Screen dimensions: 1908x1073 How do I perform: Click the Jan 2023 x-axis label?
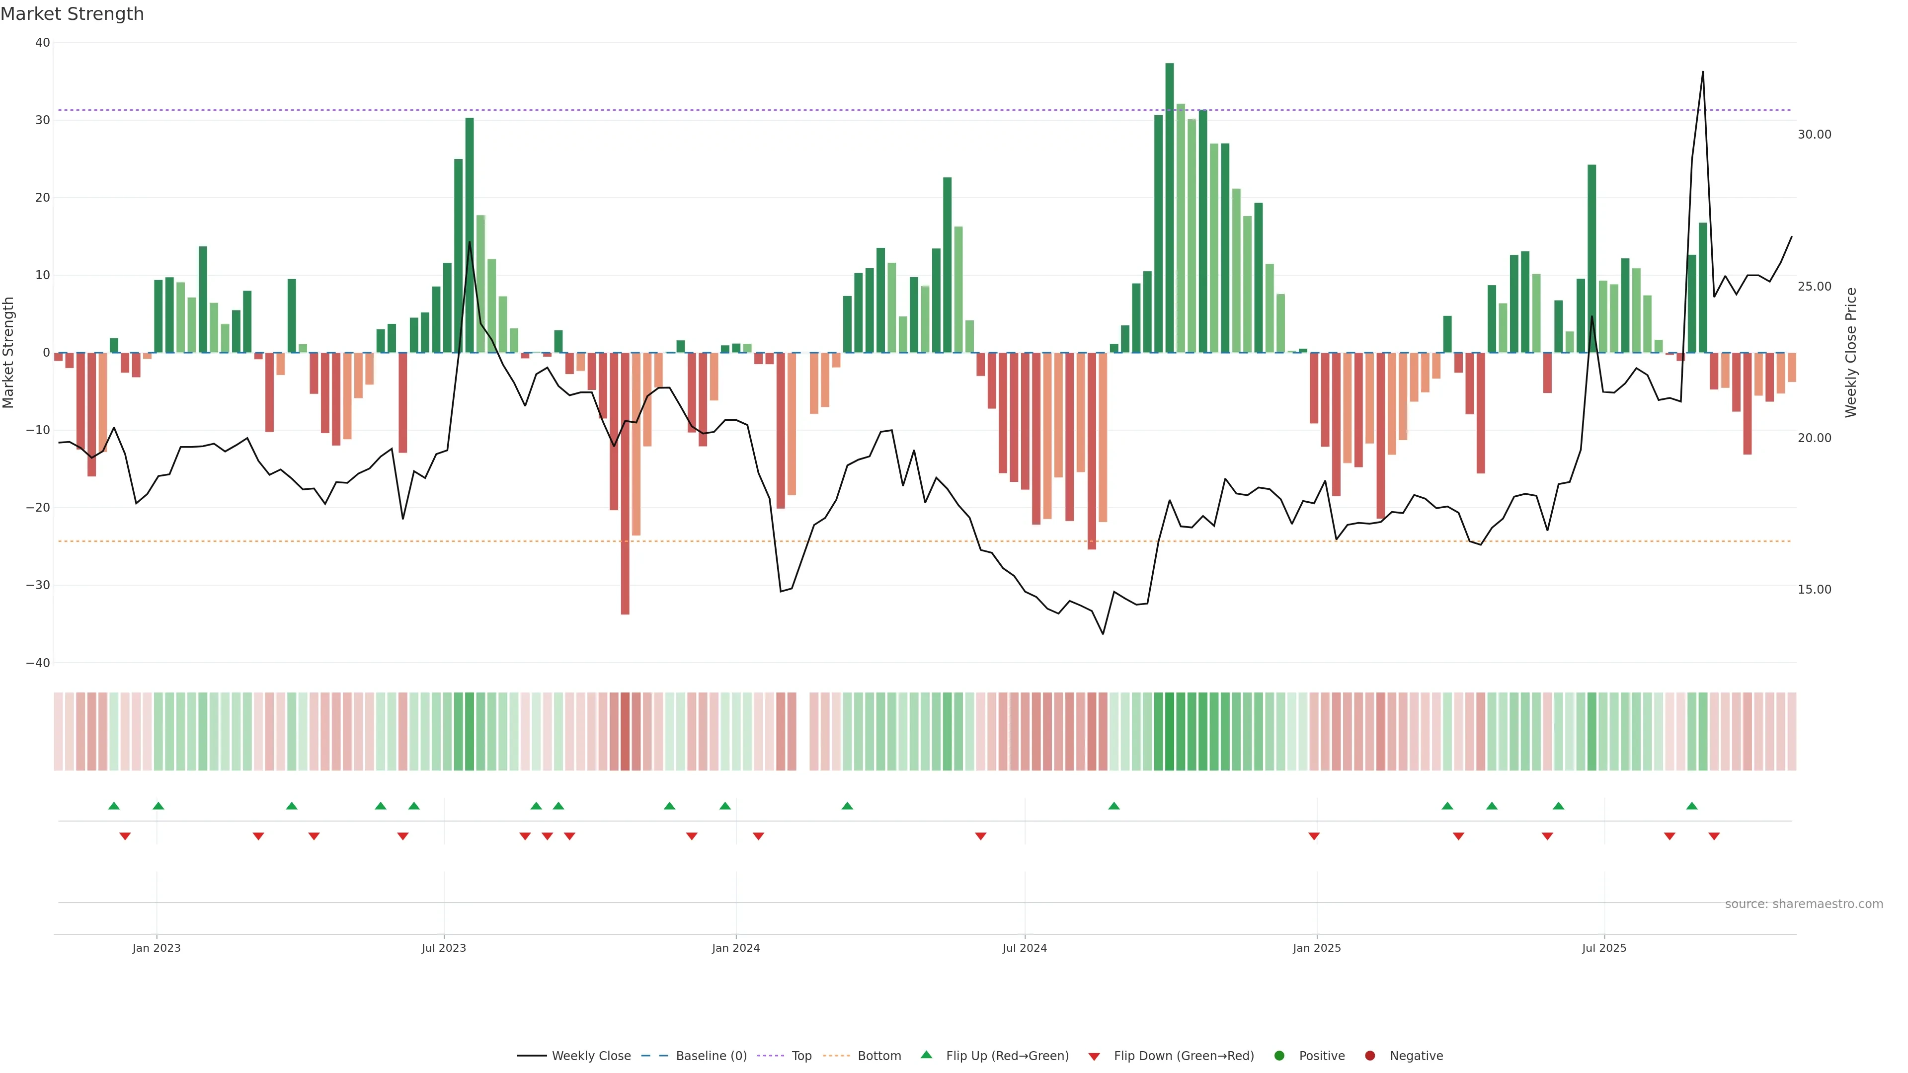[x=157, y=948]
